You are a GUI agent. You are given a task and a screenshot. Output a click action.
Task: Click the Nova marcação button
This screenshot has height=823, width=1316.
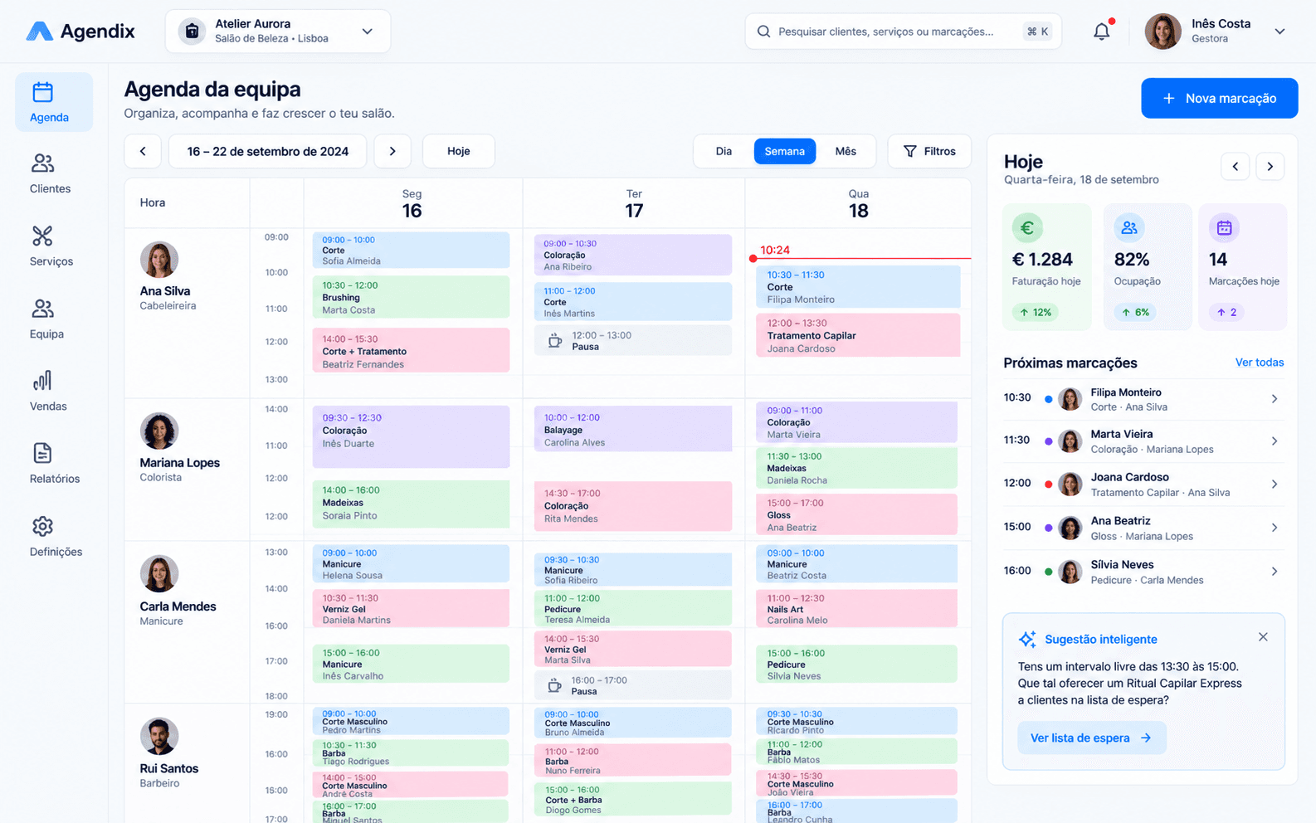[x=1219, y=98]
